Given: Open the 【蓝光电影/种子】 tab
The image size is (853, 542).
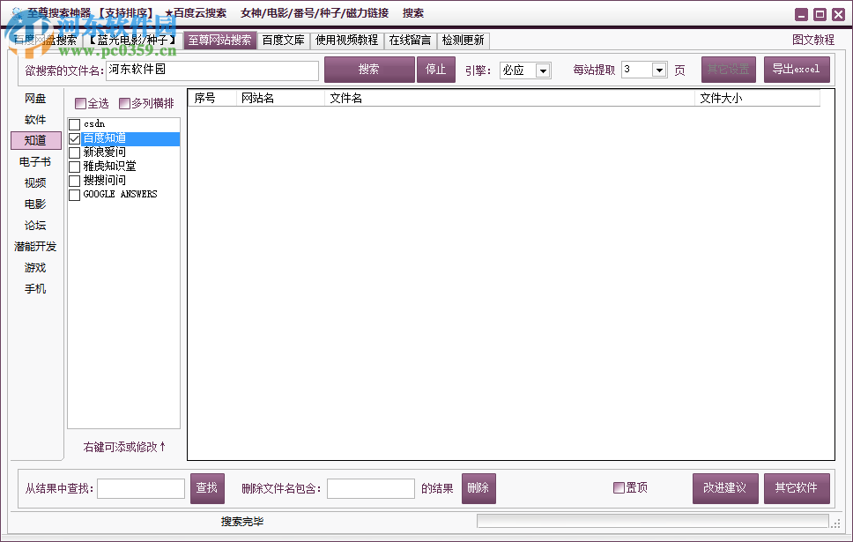Looking at the screenshot, I should pyautogui.click(x=133, y=41).
